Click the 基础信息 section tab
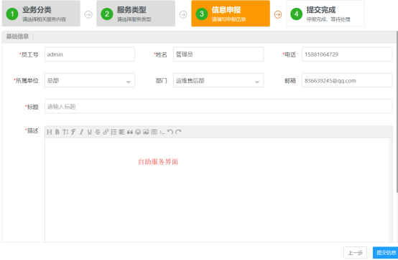The image size is (398, 260). [17, 37]
